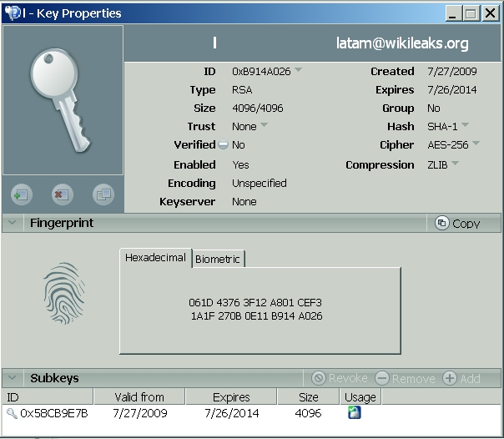Click the subkey Valid from 7/27/2009 cell
504x439 pixels.
click(x=140, y=413)
